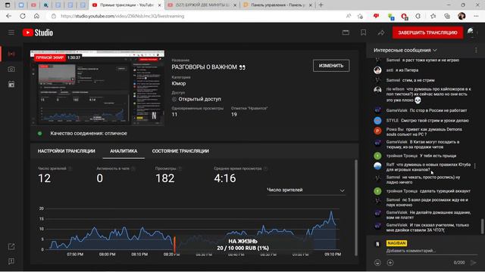
Task: Switch to НАСТРОЙКИ ТРАНСЛЯЦИИ tab
Action: (x=66, y=151)
